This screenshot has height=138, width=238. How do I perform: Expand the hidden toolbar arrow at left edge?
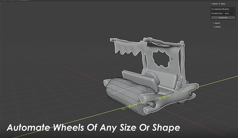0,5
